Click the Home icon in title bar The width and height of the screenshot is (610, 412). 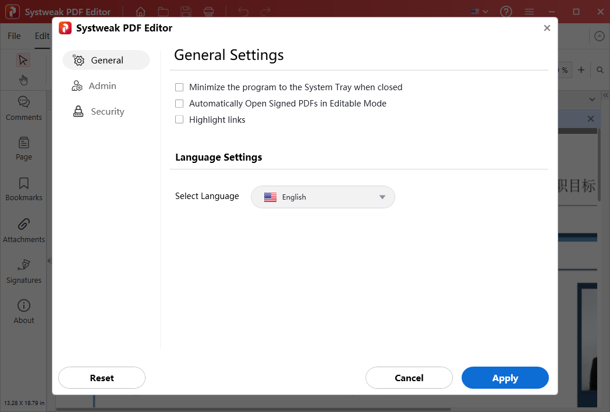pos(140,10)
